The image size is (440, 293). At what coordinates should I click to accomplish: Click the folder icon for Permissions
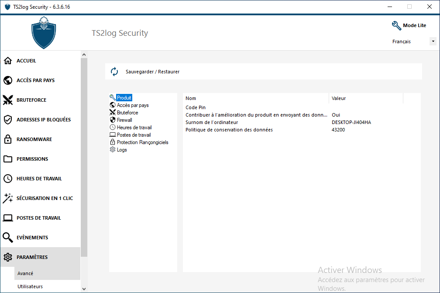tap(8, 159)
